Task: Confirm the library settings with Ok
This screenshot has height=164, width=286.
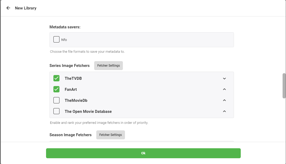Action: click(143, 153)
